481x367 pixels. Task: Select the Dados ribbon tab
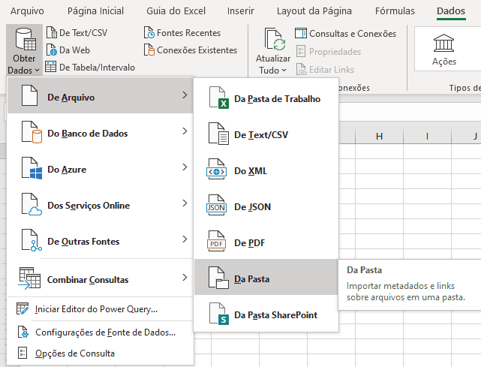tap(451, 11)
